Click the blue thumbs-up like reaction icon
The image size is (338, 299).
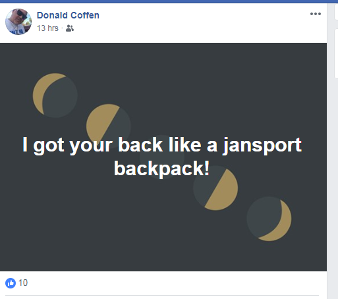pyautogui.click(x=11, y=283)
